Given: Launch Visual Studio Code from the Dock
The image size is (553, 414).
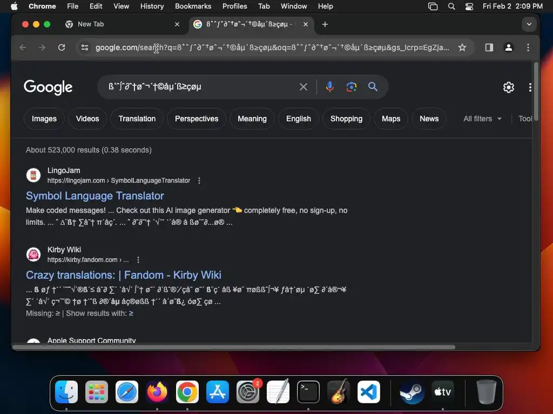Looking at the screenshot, I should (369, 392).
